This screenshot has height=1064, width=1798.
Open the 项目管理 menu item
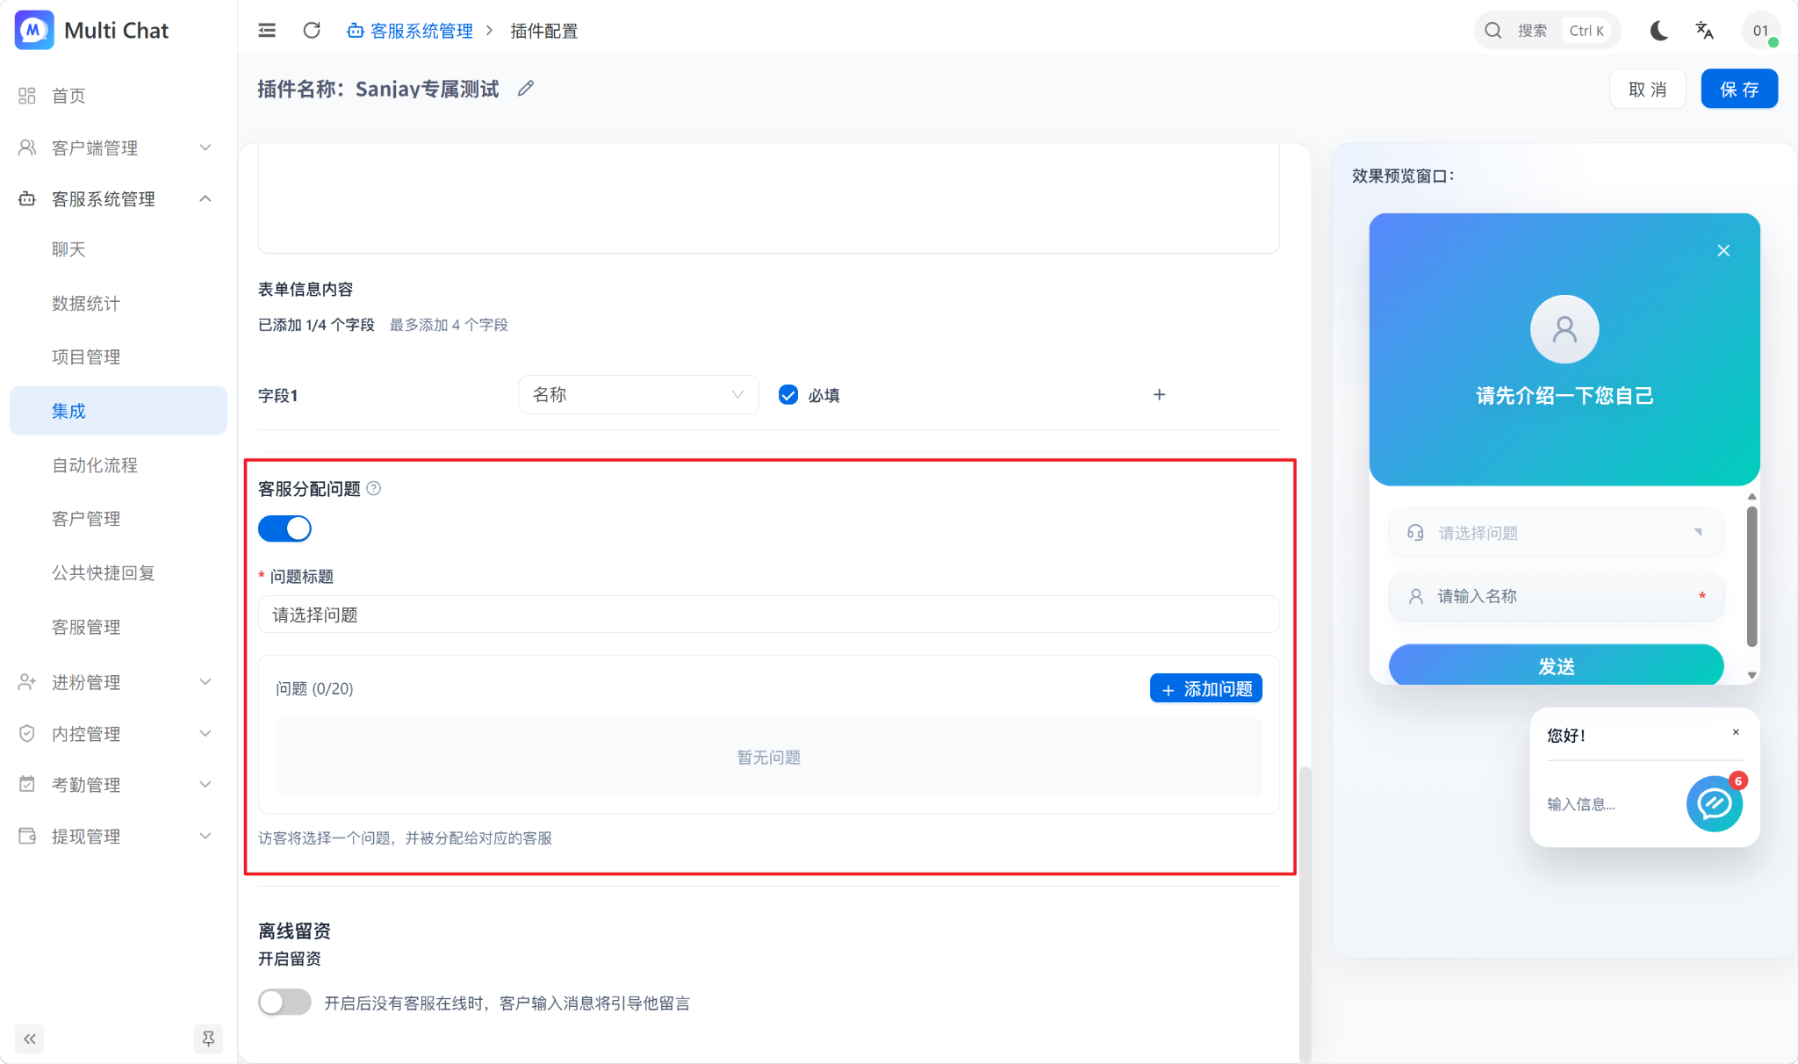click(x=119, y=357)
